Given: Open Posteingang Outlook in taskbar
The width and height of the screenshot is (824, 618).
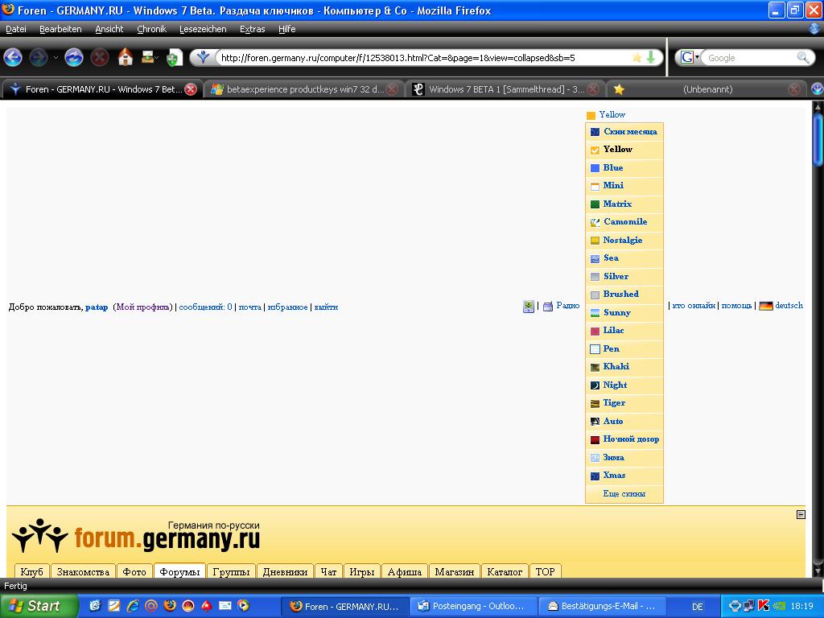Looking at the screenshot, I should [x=472, y=606].
